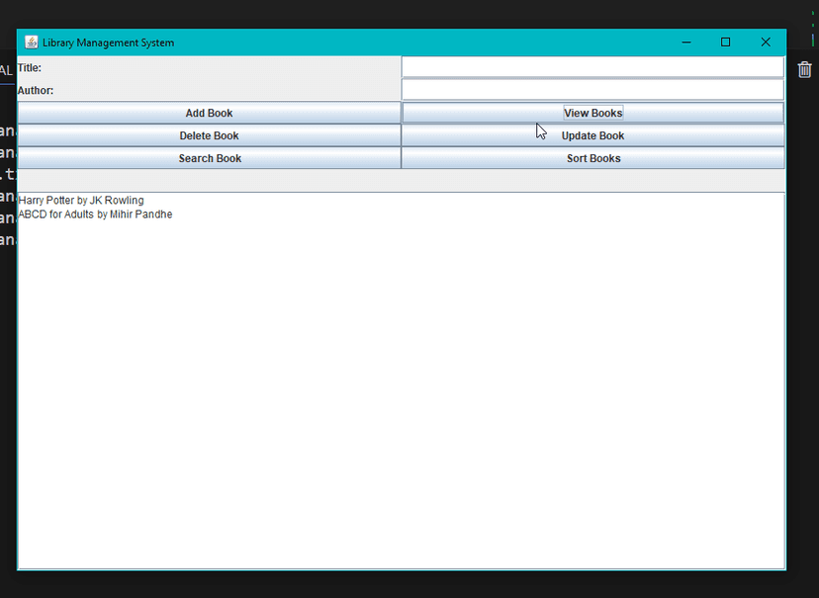Click the Harry Potter by JK Rowling entry
819x598 pixels.
[81, 201]
